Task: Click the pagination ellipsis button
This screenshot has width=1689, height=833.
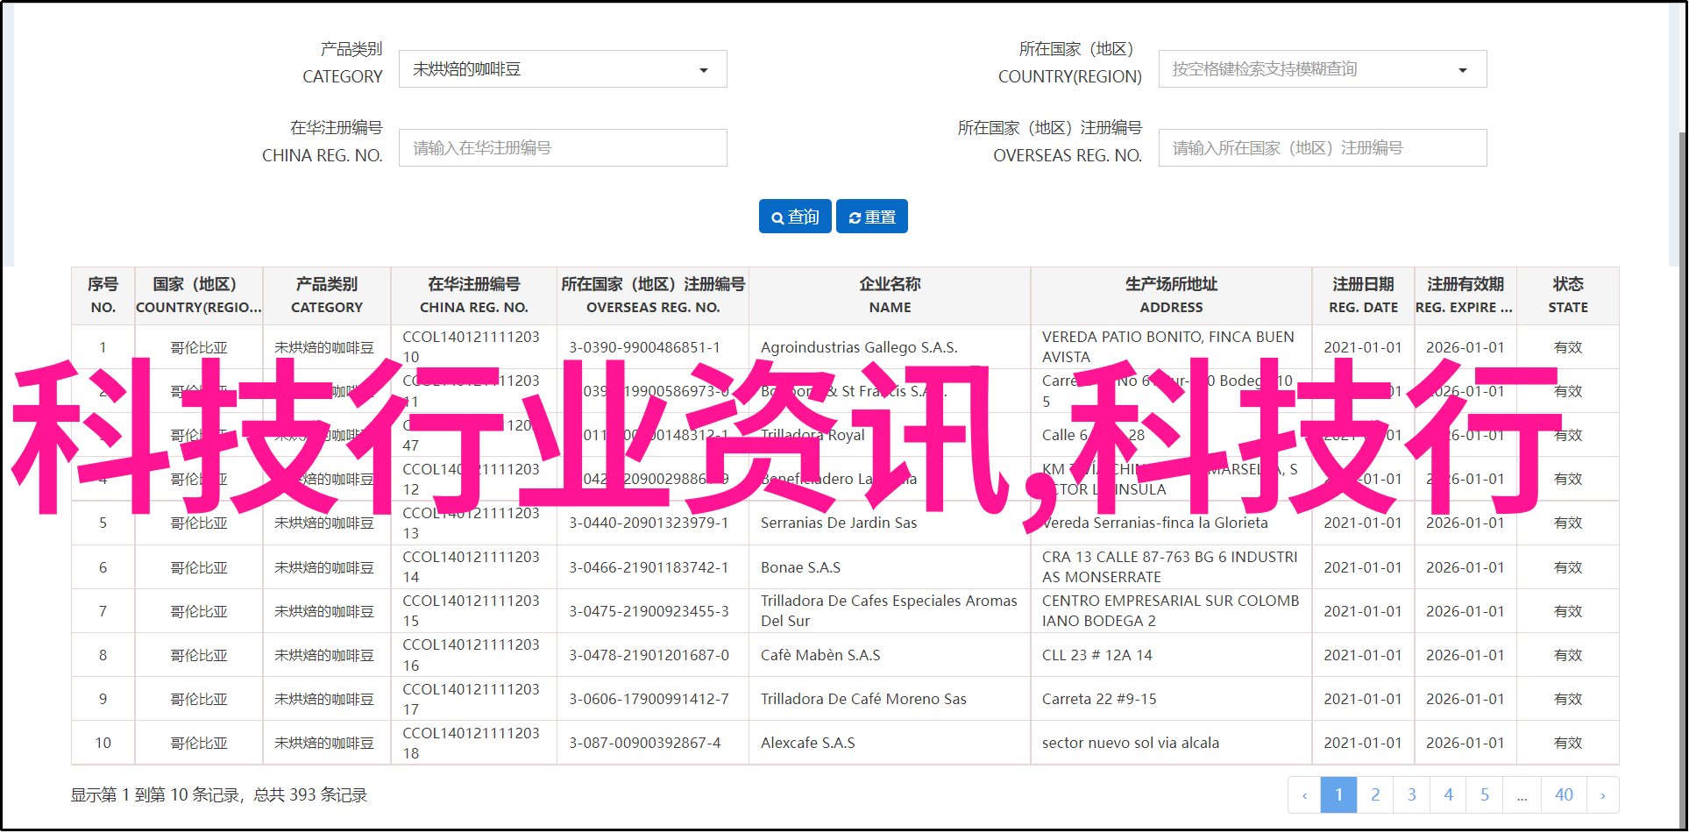Action: pos(1522,795)
